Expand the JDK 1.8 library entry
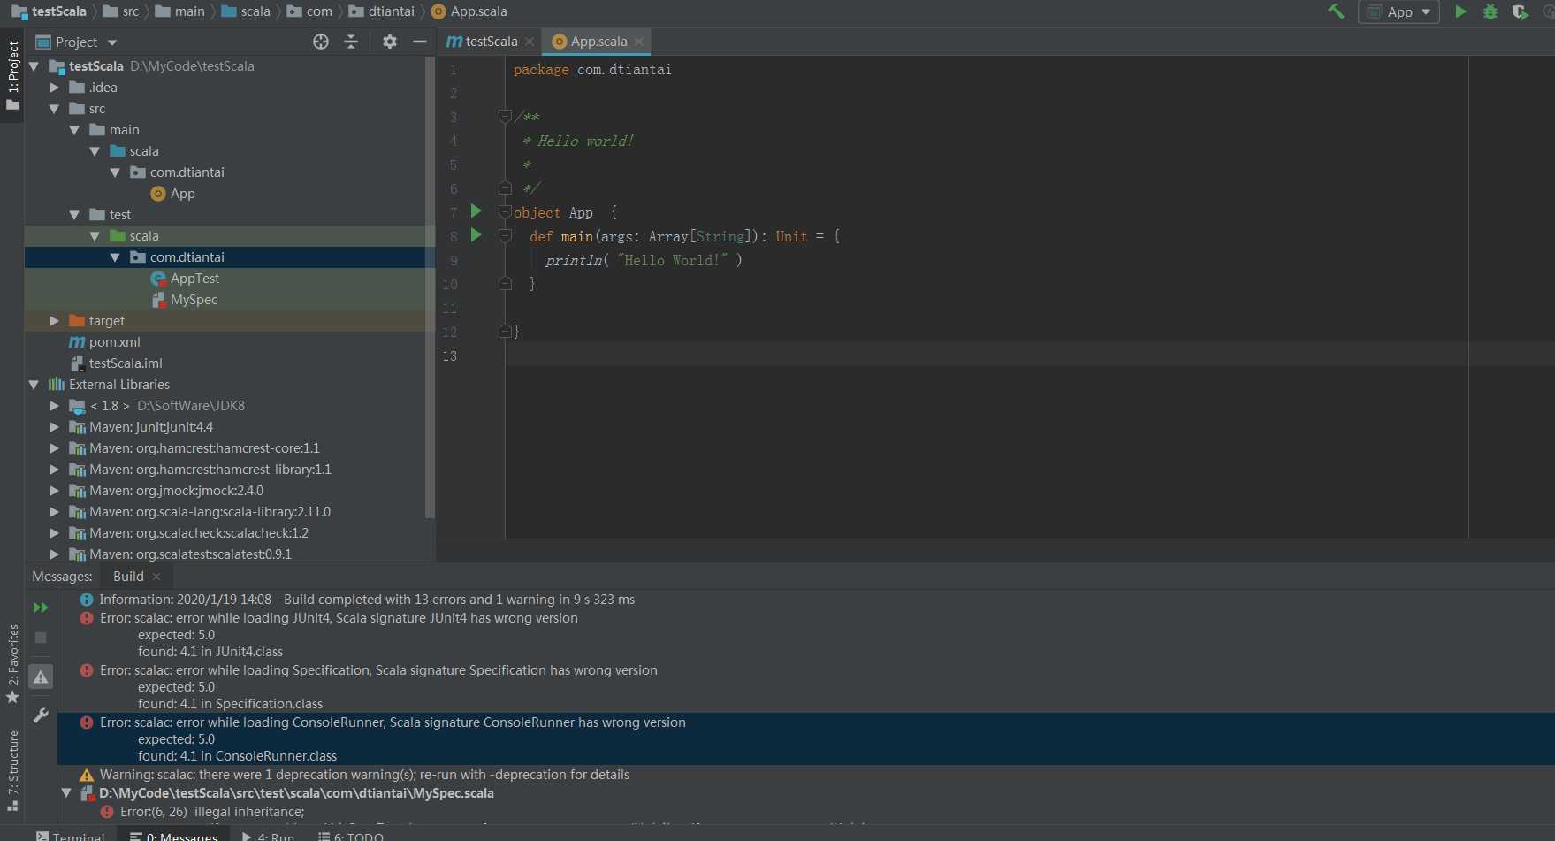Screen dimensions: 1555x841 point(54,406)
